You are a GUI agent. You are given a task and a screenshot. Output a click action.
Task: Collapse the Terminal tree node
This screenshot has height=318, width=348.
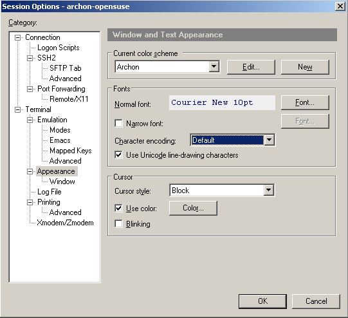(x=17, y=109)
